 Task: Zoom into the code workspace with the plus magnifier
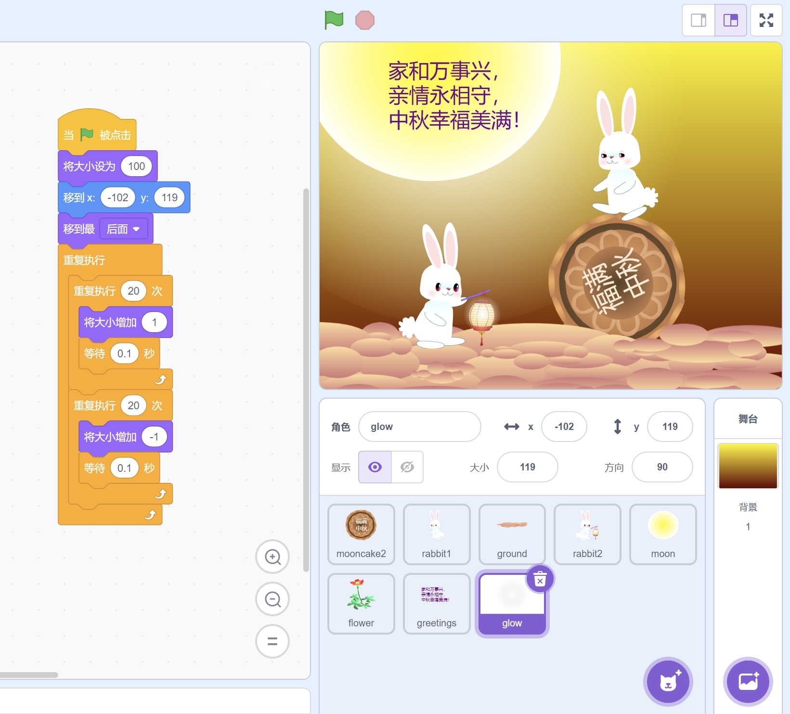point(272,557)
